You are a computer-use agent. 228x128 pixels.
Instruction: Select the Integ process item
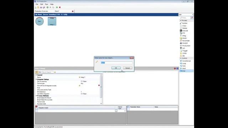184,36
